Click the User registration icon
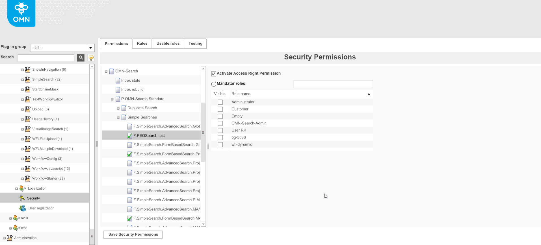Screen dimensions: 541x245 23,208
